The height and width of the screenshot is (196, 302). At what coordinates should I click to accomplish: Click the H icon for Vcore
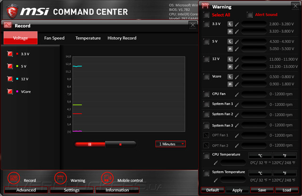[x=230, y=84]
